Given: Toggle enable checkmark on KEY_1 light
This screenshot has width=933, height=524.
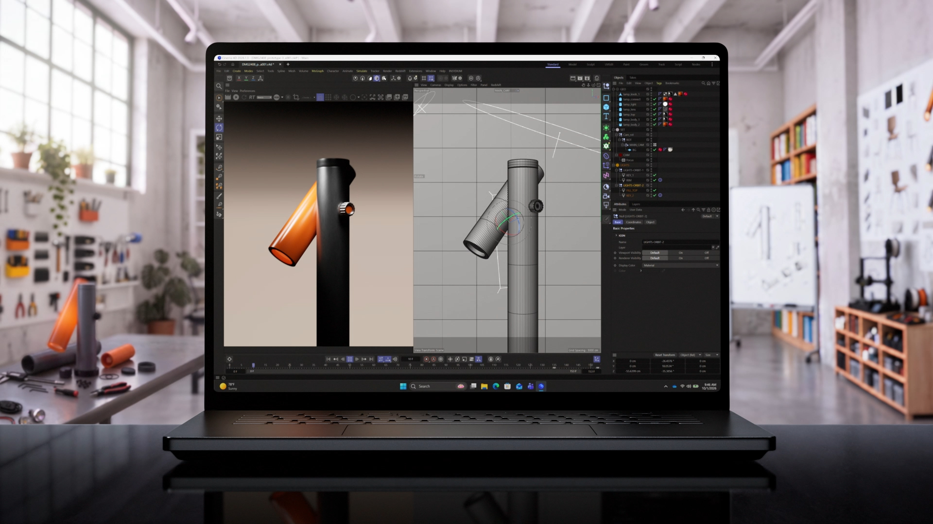Looking at the screenshot, I should (655, 175).
